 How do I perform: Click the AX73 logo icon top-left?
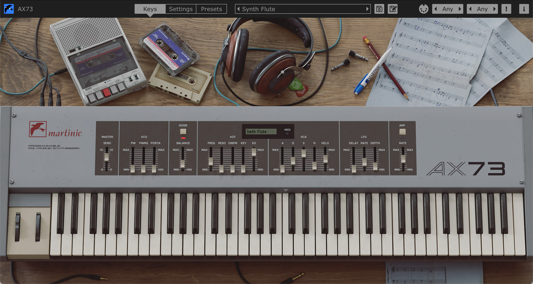(x=8, y=8)
